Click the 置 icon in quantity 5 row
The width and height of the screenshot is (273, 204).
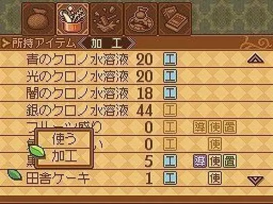tap(230, 161)
